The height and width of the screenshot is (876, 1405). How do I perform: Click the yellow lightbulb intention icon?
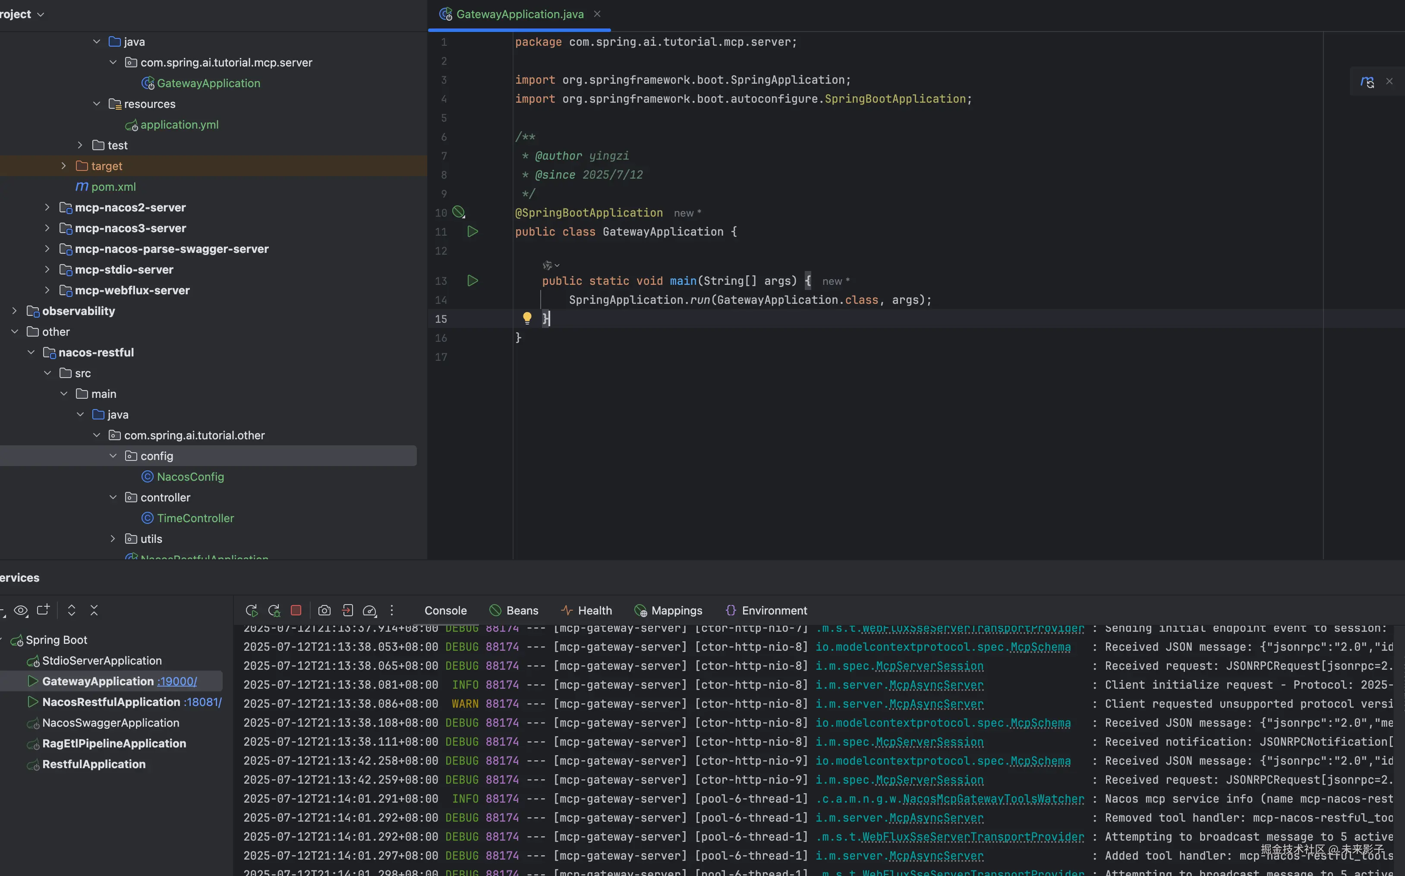point(526,318)
